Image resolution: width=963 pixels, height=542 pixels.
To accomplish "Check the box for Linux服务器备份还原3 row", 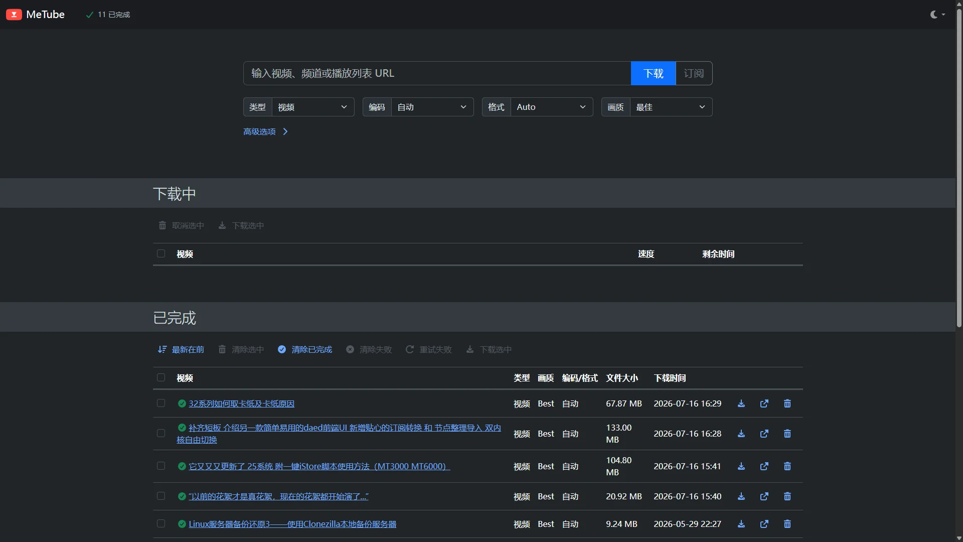I will (161, 523).
